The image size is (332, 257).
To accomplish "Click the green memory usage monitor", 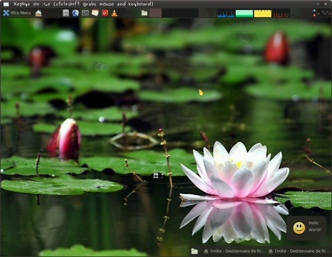I will pyautogui.click(x=244, y=13).
